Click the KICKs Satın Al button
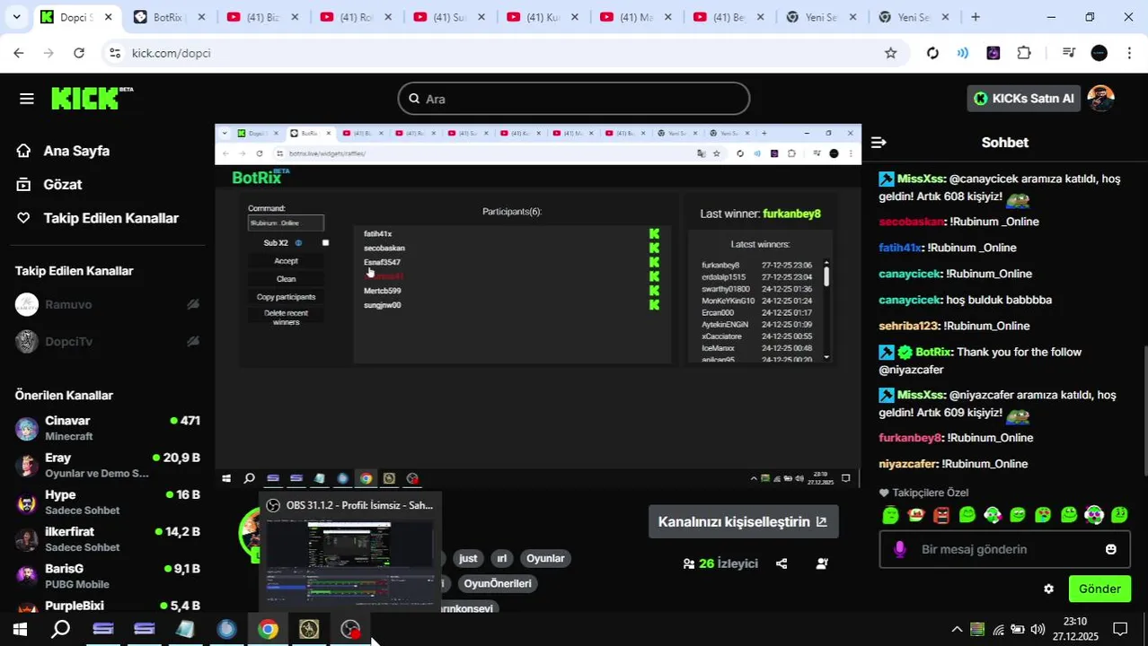Viewport: 1148px width, 646px height. [1023, 99]
